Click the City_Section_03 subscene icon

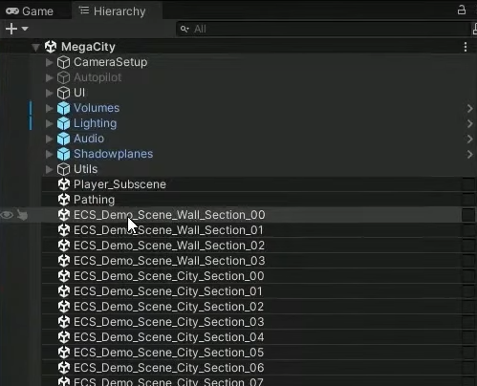[64, 322]
